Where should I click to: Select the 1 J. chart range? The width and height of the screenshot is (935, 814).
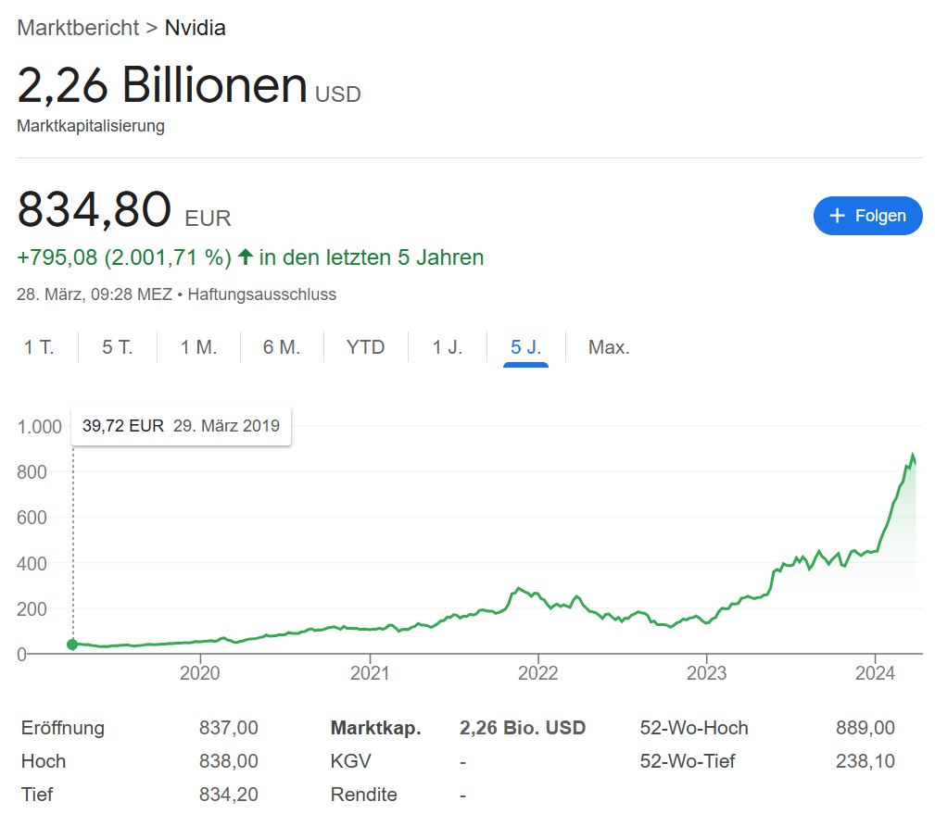pos(447,347)
